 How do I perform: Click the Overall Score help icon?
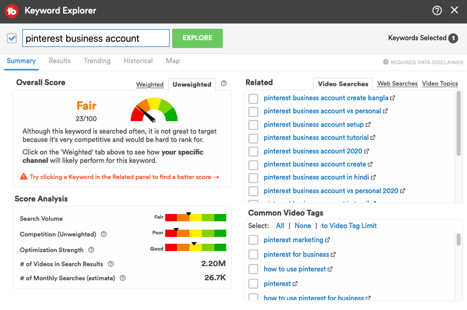pyautogui.click(x=224, y=84)
